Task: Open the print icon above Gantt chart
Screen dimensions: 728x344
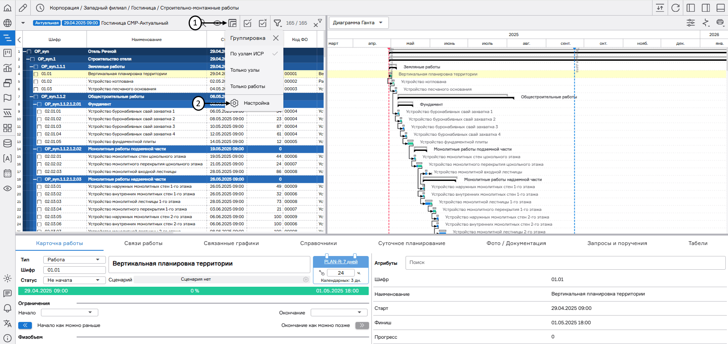Action: tap(720, 23)
